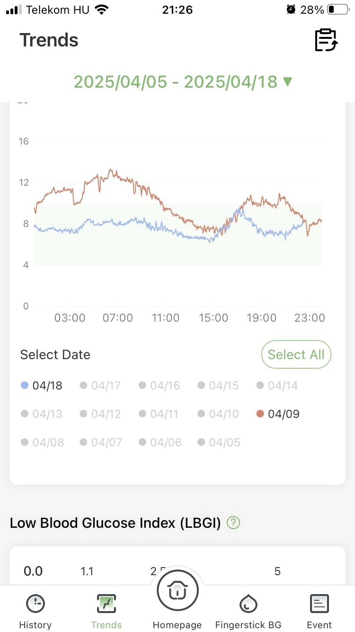Screen dimensions: 355x632
Task: Tap the glucose chart at 15:00
Action: (x=213, y=237)
